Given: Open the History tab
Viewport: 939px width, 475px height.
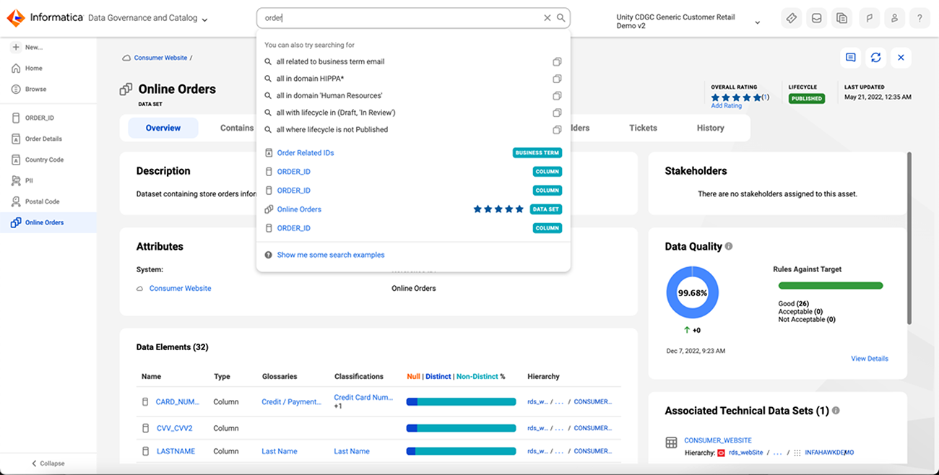Looking at the screenshot, I should point(710,128).
